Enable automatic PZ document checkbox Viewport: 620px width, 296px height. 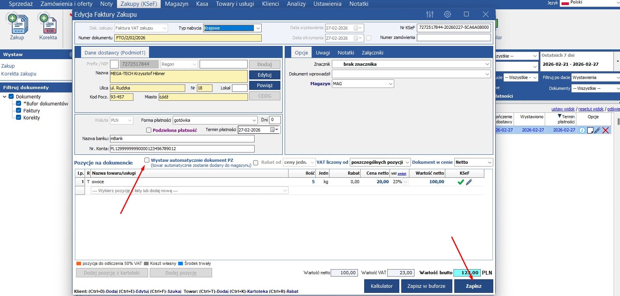tap(147, 160)
